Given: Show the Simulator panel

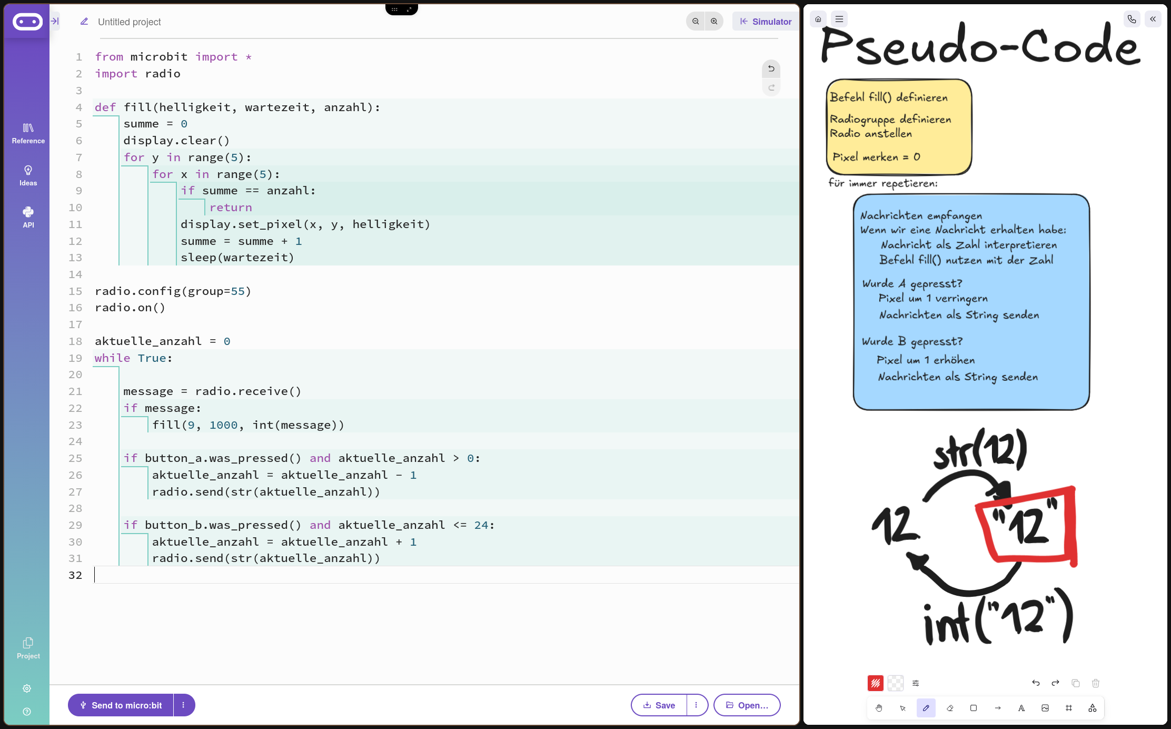Looking at the screenshot, I should [x=766, y=21].
